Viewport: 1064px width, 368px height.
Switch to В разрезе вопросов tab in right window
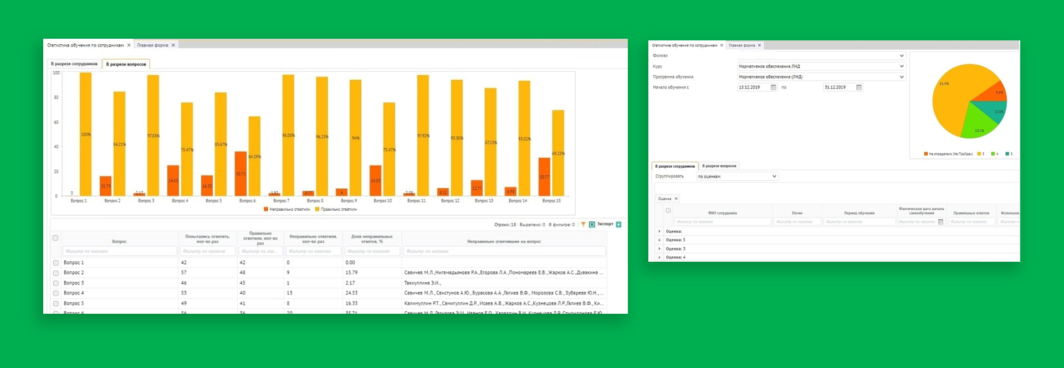click(719, 166)
